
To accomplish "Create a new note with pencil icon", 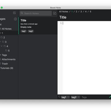I will (x=55, y=13).
